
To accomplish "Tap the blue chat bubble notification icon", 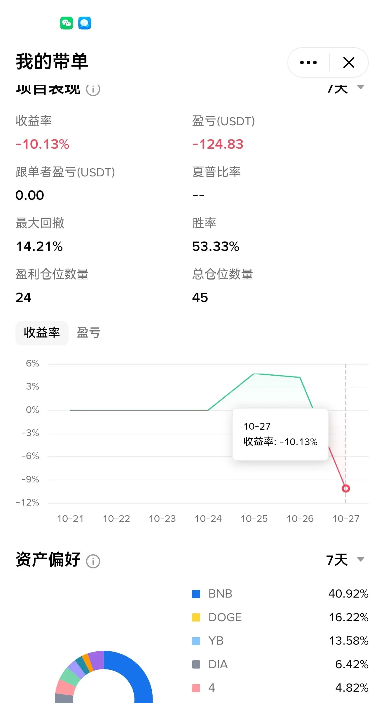I will coord(85,23).
